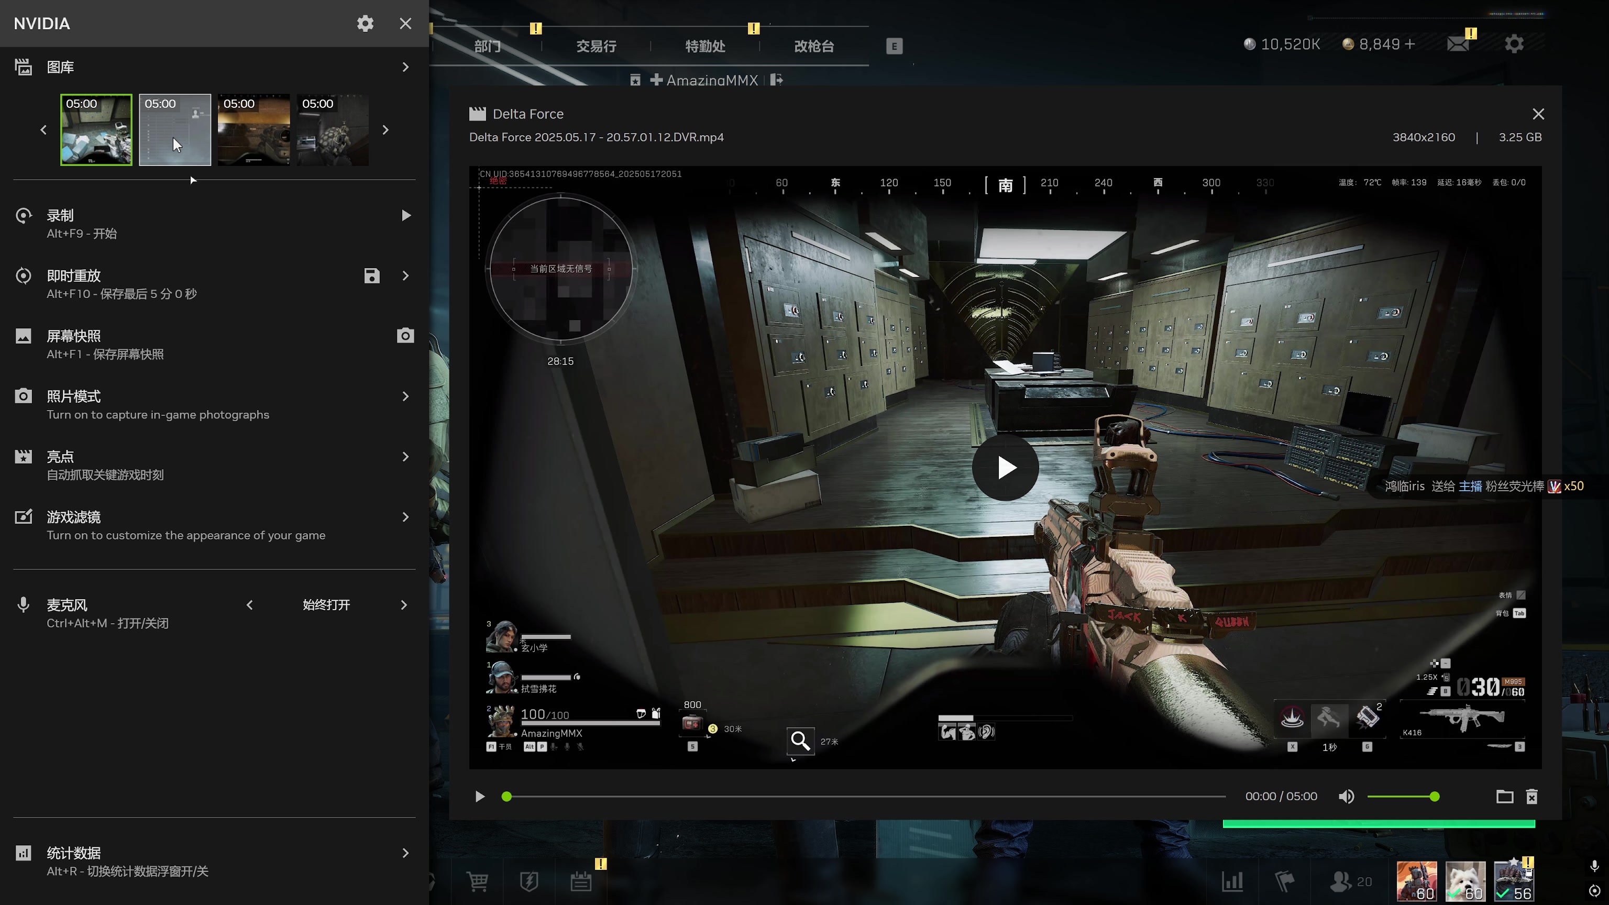
Task: Select the third 05:00 gallery thumbnail
Action: 254,130
